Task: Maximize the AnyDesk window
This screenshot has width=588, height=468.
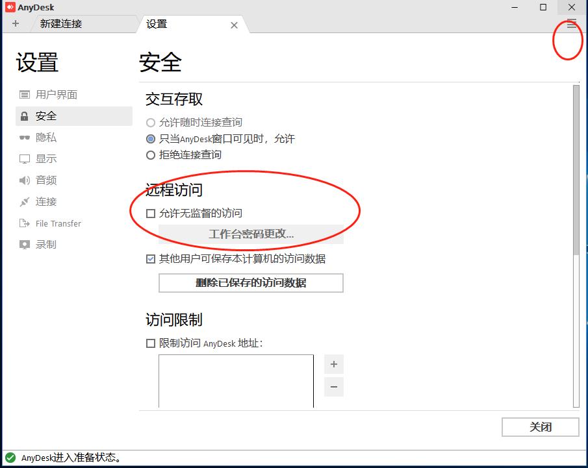Action: [543, 7]
